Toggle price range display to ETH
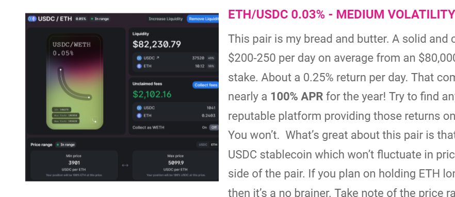The image size is (455, 197). click(x=214, y=145)
